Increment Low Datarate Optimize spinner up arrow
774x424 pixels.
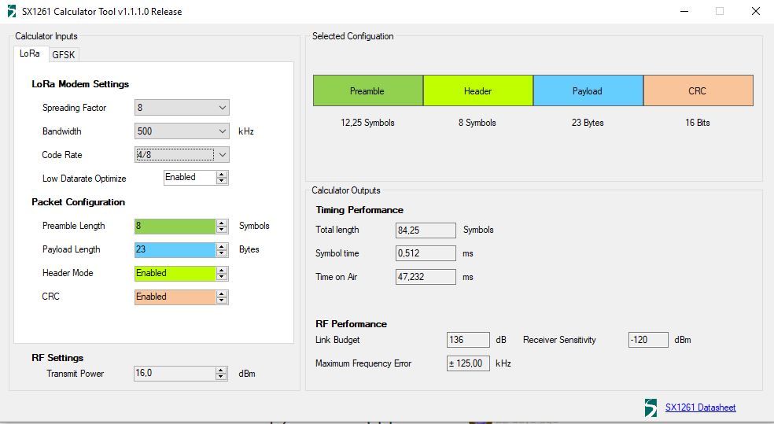222,174
